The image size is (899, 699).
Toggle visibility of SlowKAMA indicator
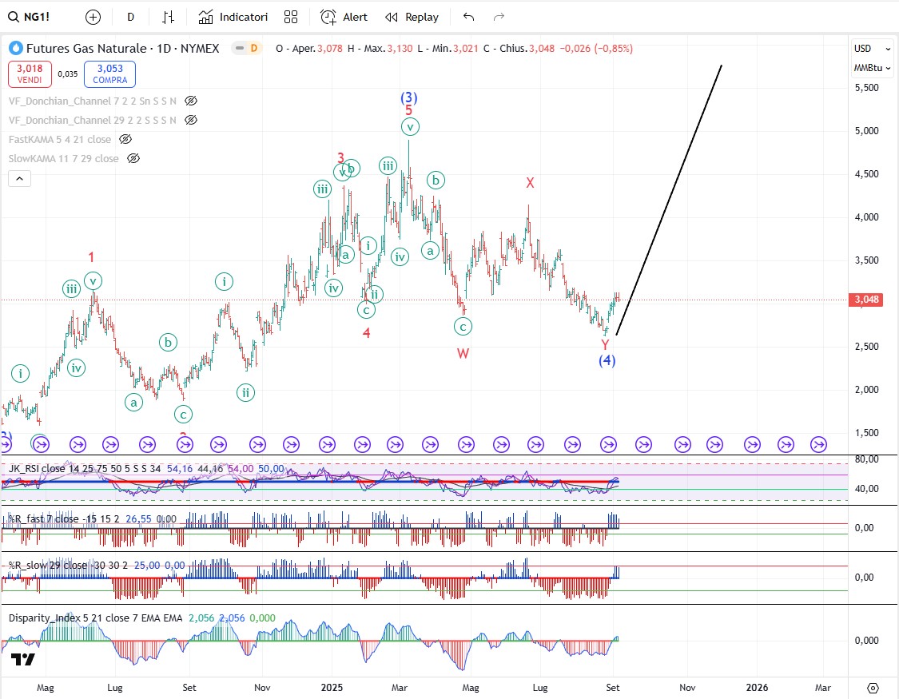pyautogui.click(x=133, y=158)
